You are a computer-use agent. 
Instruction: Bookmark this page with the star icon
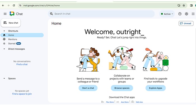pyautogui.click(x=184, y=5)
